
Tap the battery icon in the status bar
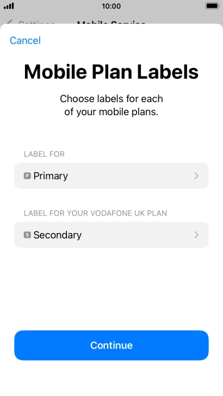212,6
